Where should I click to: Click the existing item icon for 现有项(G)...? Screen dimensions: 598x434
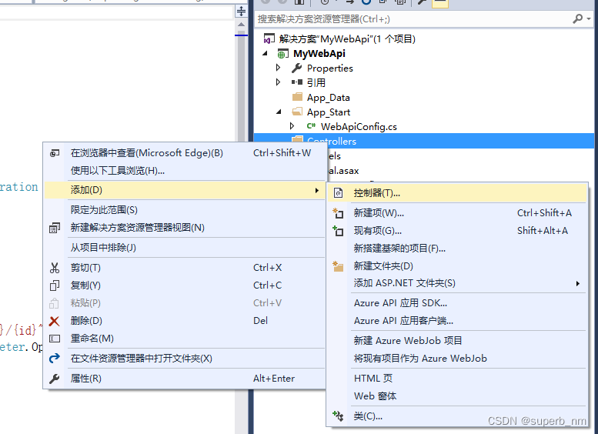[x=338, y=231]
